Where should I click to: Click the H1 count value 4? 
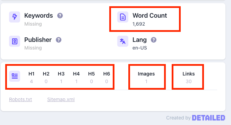tap(31, 81)
